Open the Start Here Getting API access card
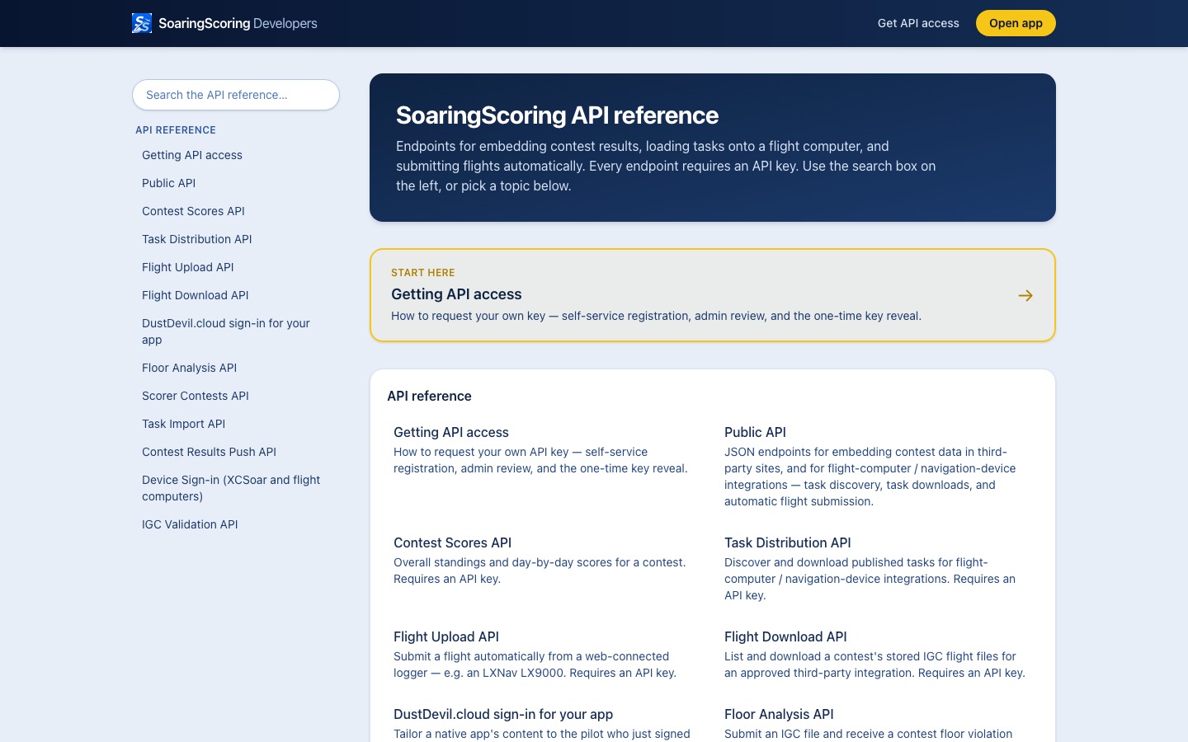The width and height of the screenshot is (1188, 742). tap(713, 295)
